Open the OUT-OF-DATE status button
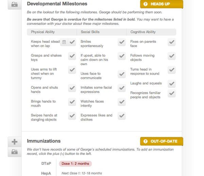 161,141
